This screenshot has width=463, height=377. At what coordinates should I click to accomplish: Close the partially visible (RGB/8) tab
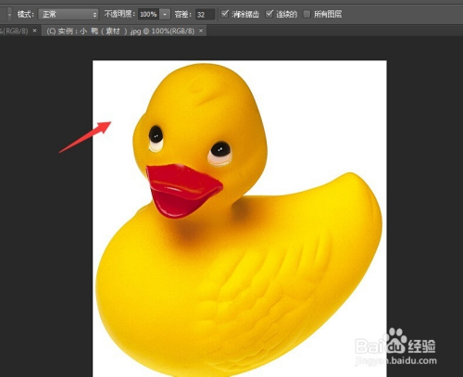tap(34, 31)
